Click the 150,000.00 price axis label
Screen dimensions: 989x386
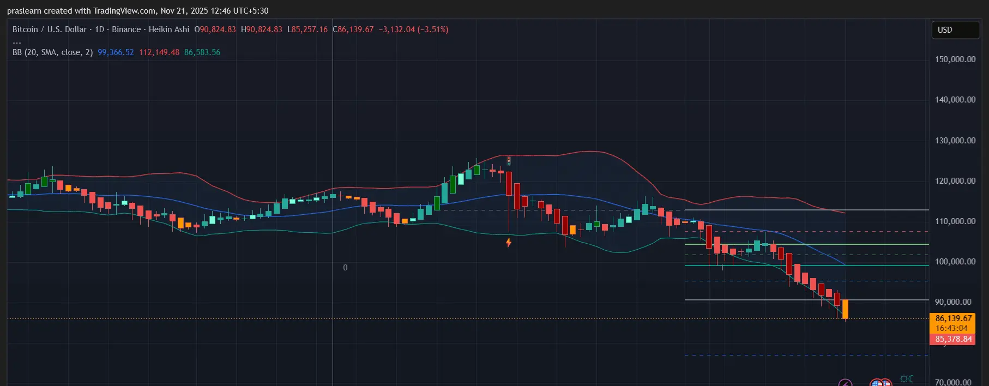tap(955, 59)
